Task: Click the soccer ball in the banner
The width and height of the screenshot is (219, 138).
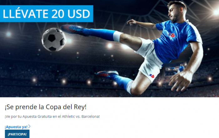Action: pyautogui.click(x=54, y=39)
